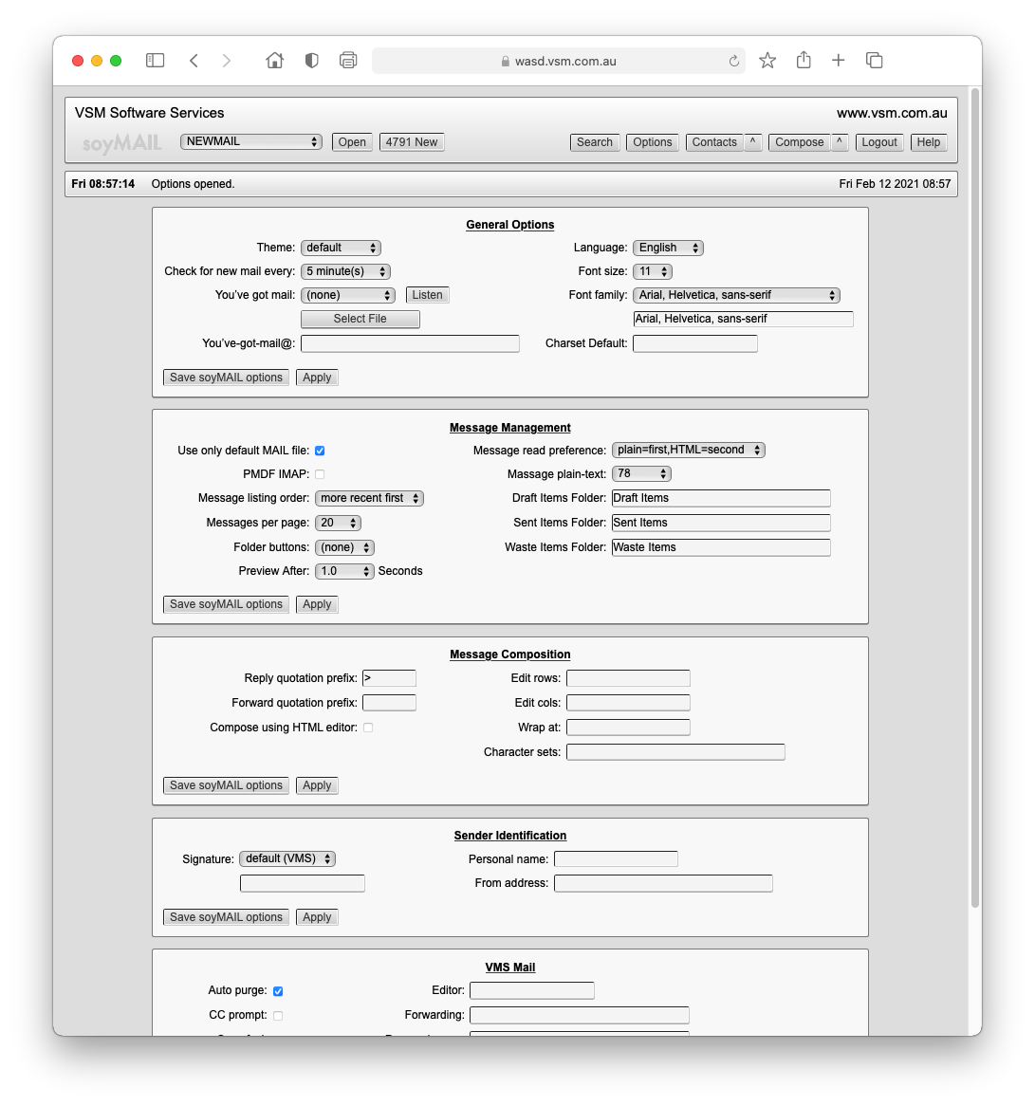Viewport: 1035px width, 1106px height.
Task: Open Messages per page dropdown
Action: click(338, 523)
